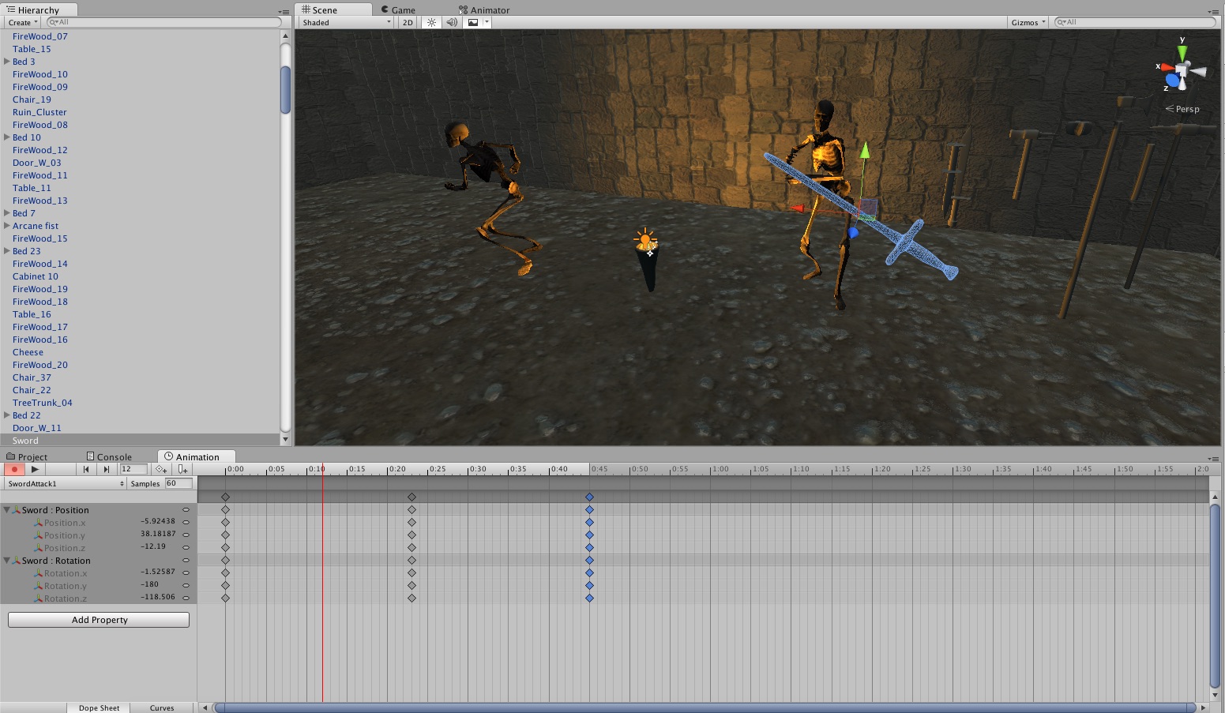Click the Add Property button

(99, 620)
